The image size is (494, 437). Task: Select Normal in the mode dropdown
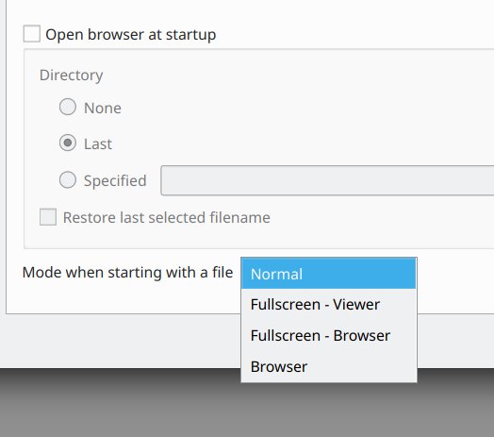tap(329, 274)
